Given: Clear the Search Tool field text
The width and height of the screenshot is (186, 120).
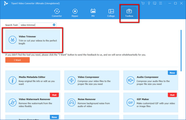Looking at the screenshot, I should click(x=54, y=25).
